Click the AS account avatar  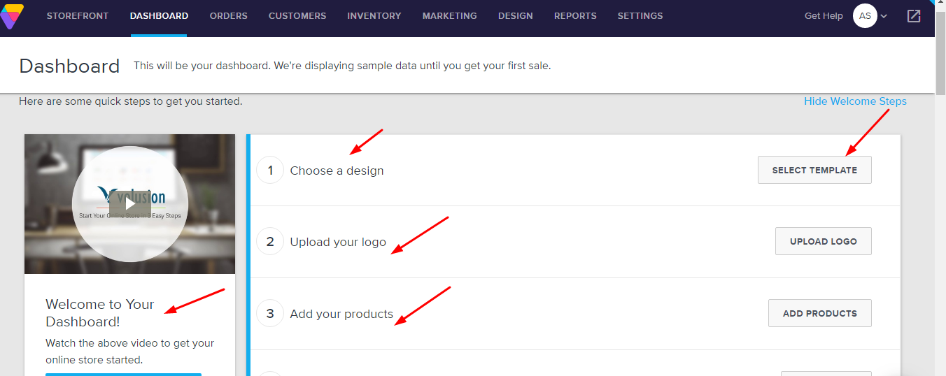coord(865,16)
